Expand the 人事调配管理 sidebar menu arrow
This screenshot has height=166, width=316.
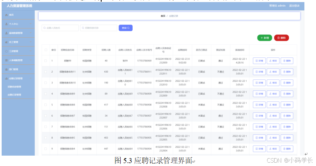coord(31,60)
